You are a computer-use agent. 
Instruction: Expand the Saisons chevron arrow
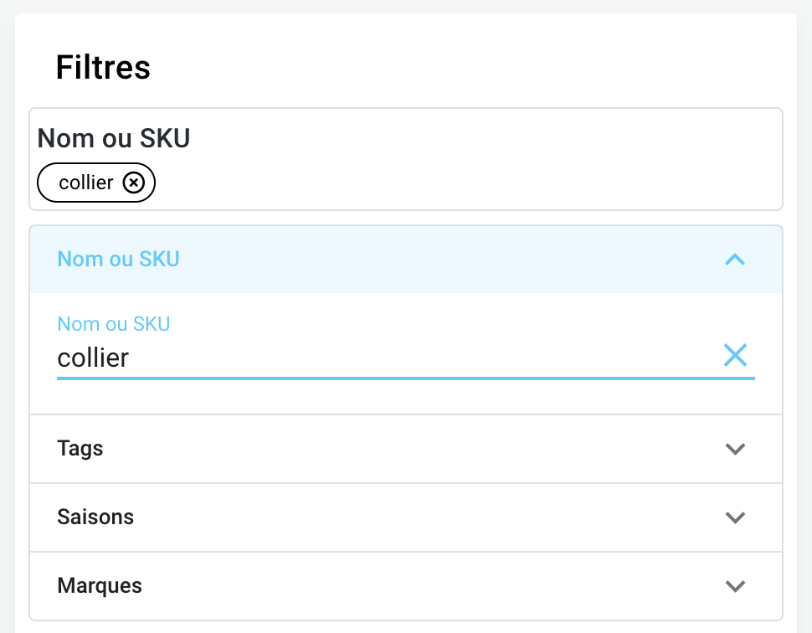click(x=735, y=517)
